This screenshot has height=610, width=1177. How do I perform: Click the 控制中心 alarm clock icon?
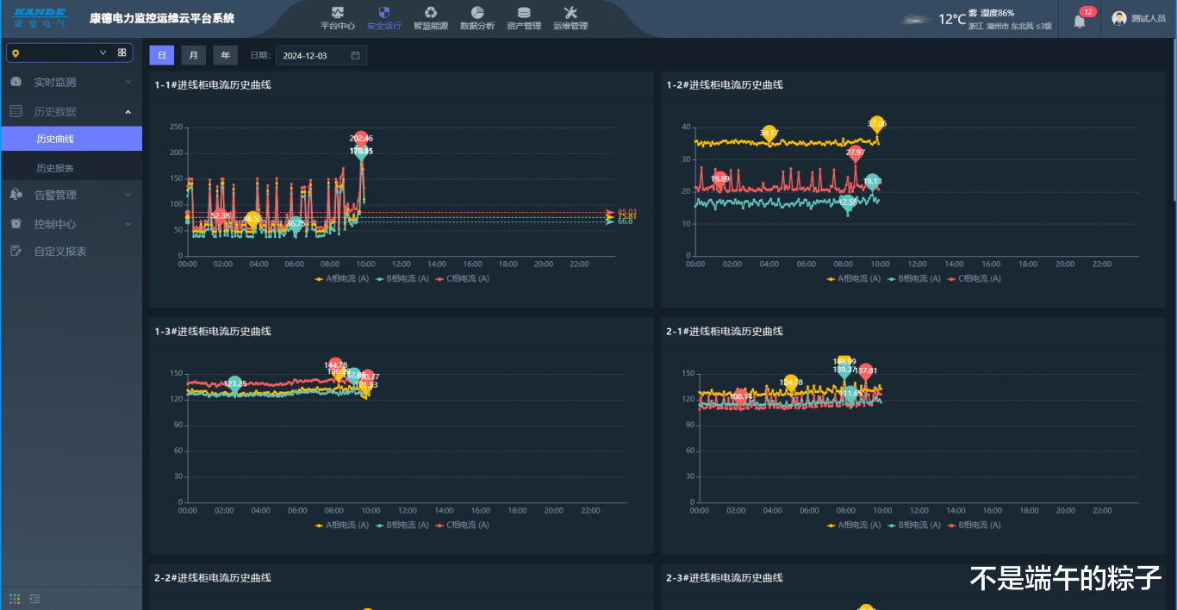click(16, 224)
